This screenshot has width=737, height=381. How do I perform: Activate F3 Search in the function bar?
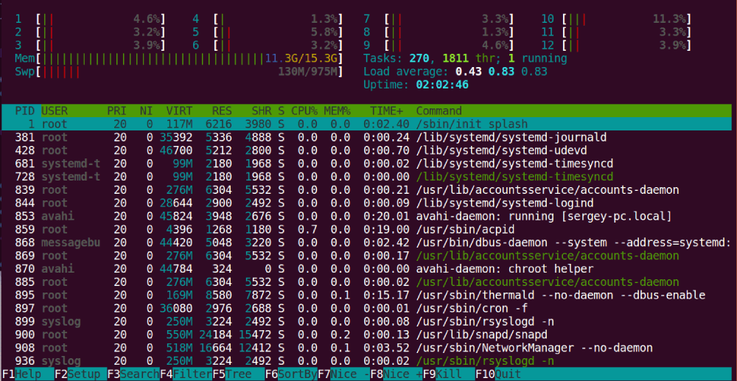click(133, 374)
